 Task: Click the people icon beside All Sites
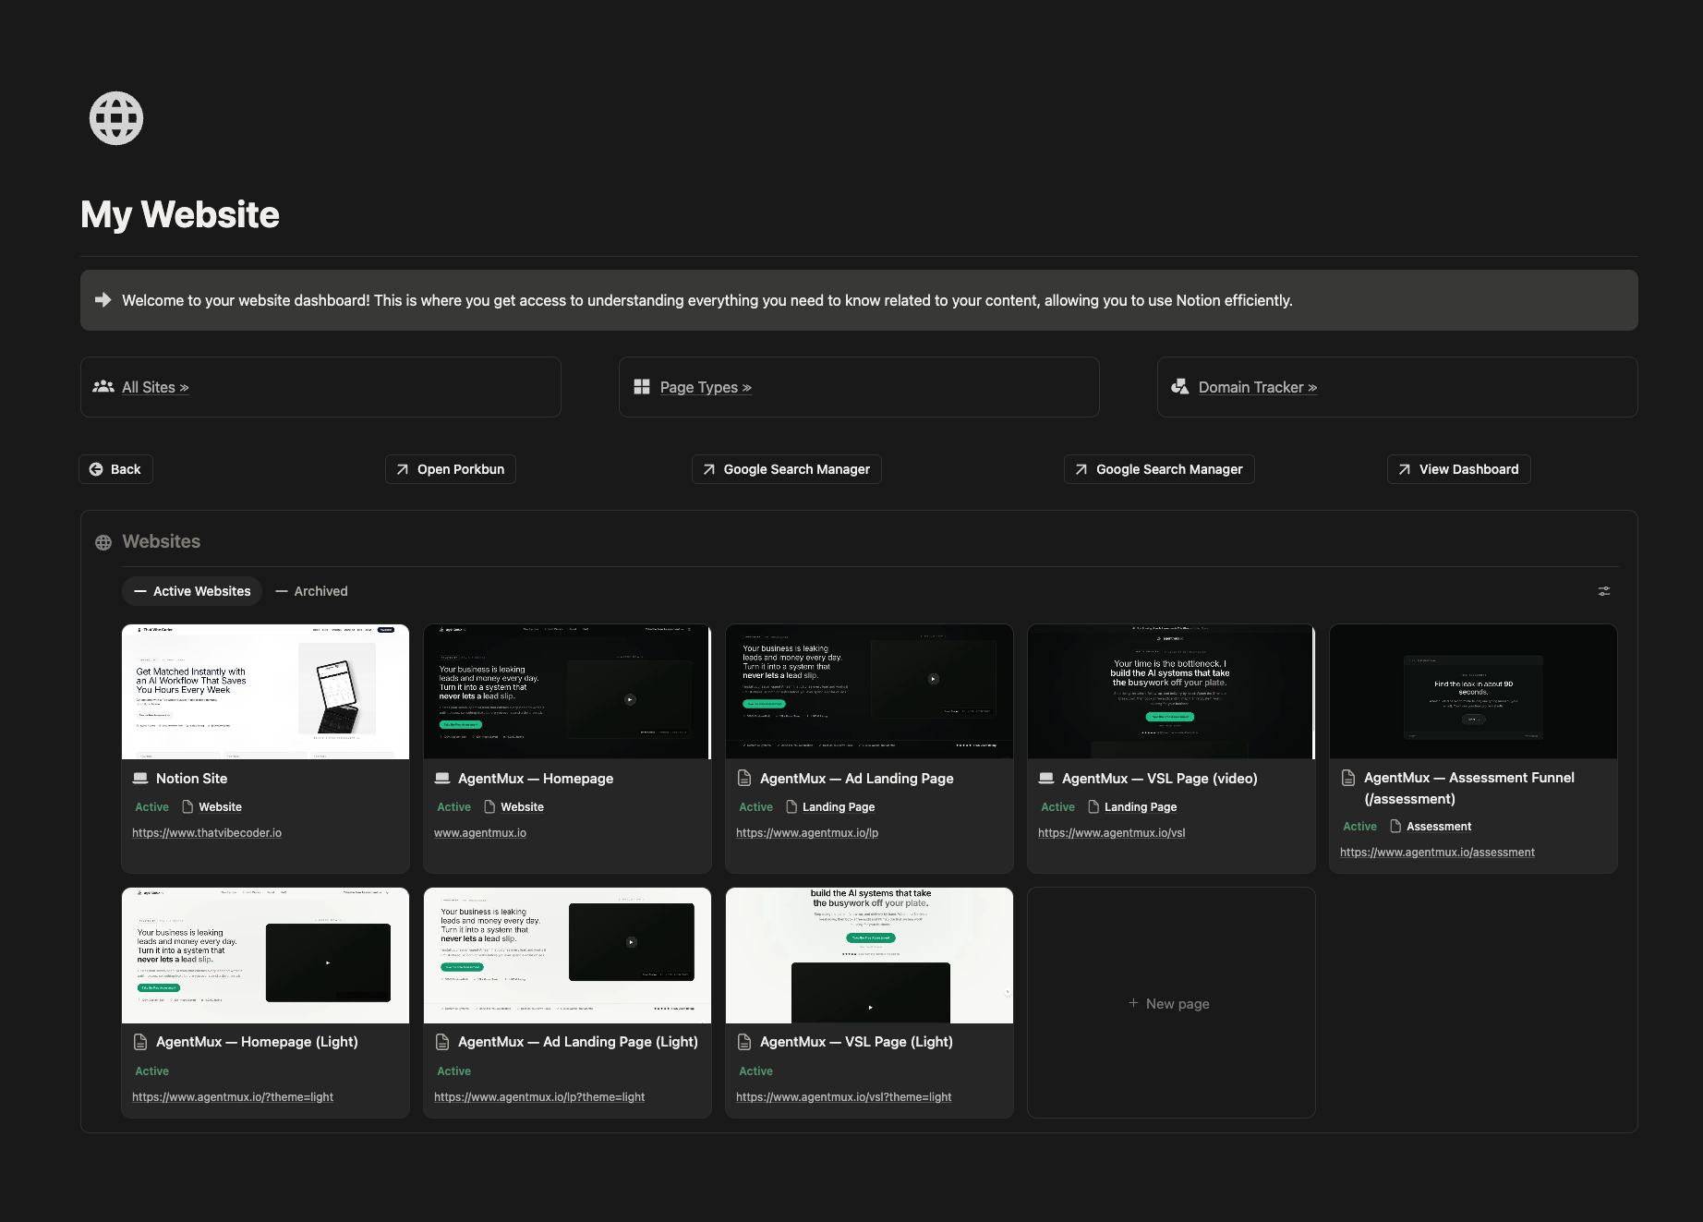pos(103,386)
